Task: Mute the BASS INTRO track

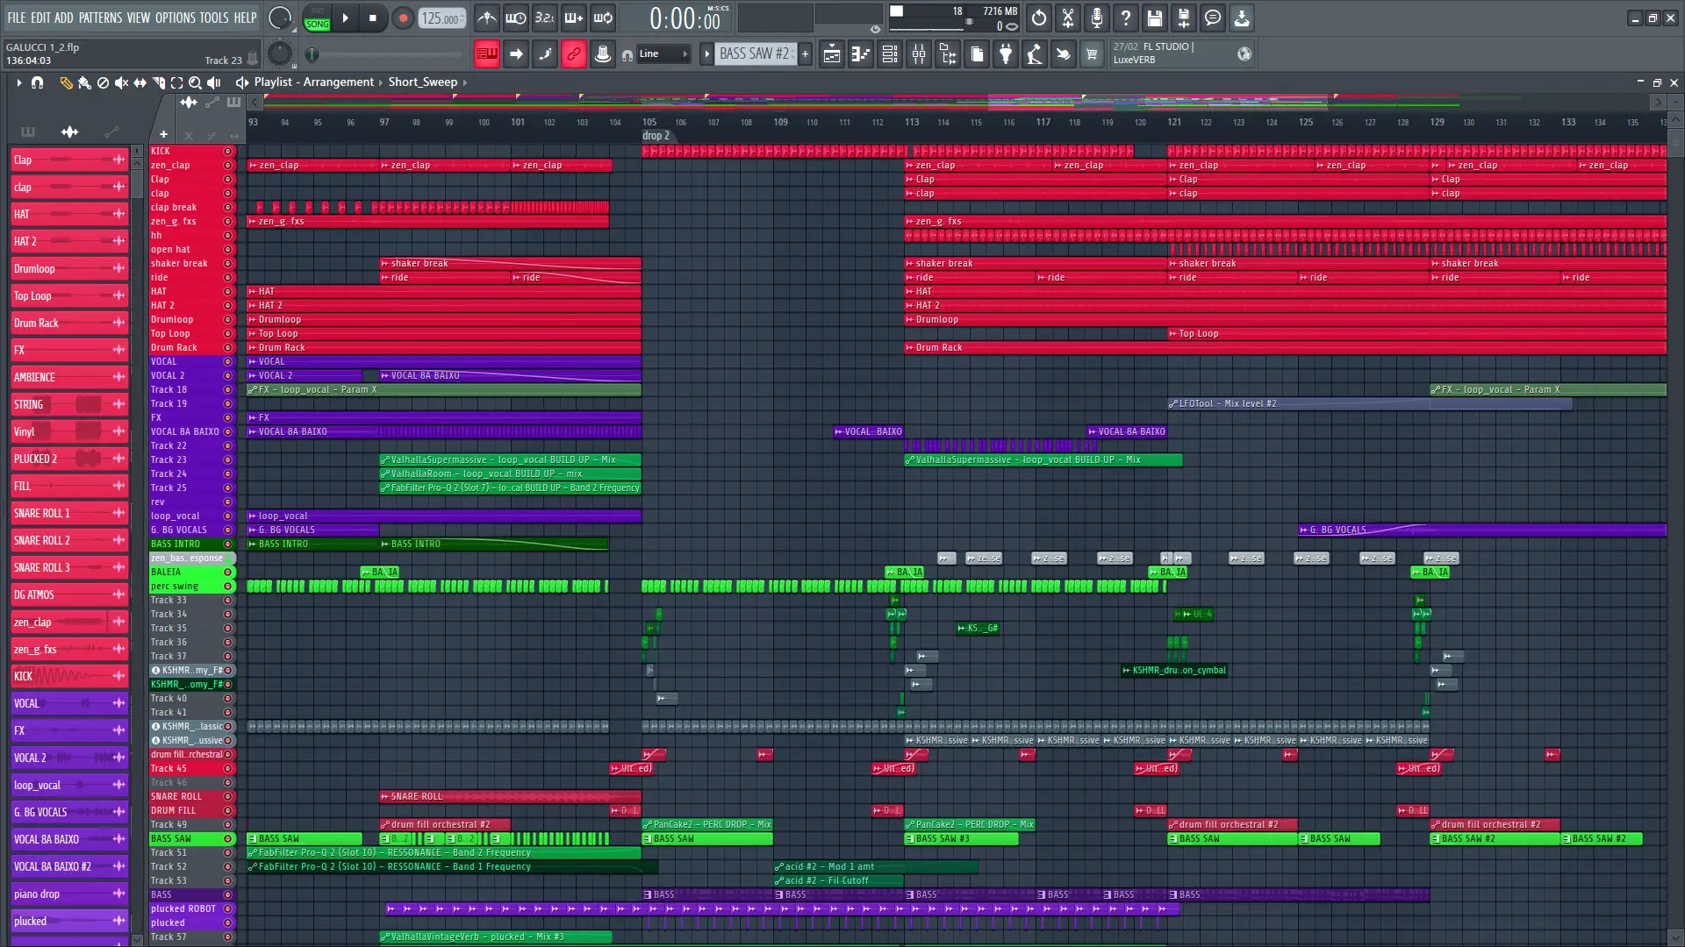Action: click(x=227, y=544)
